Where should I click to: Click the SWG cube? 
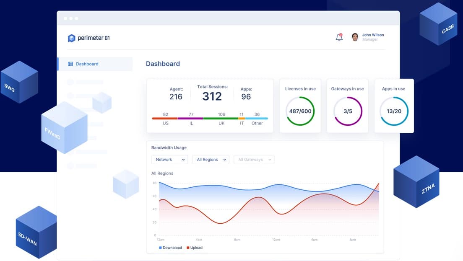(19, 82)
